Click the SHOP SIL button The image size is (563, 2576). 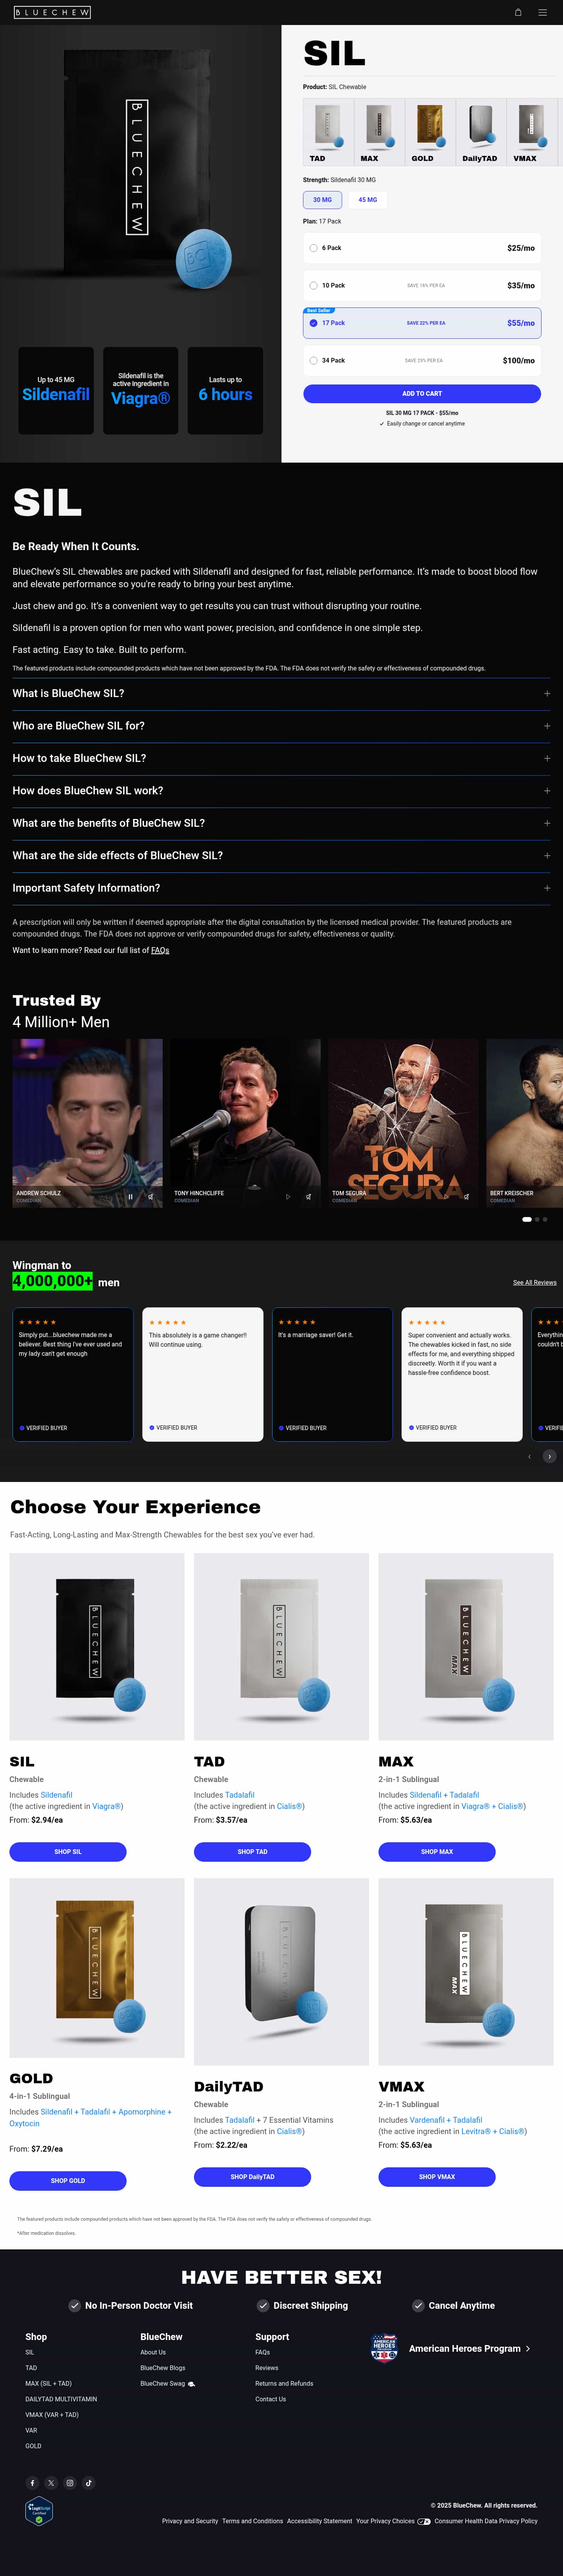[x=68, y=1852]
